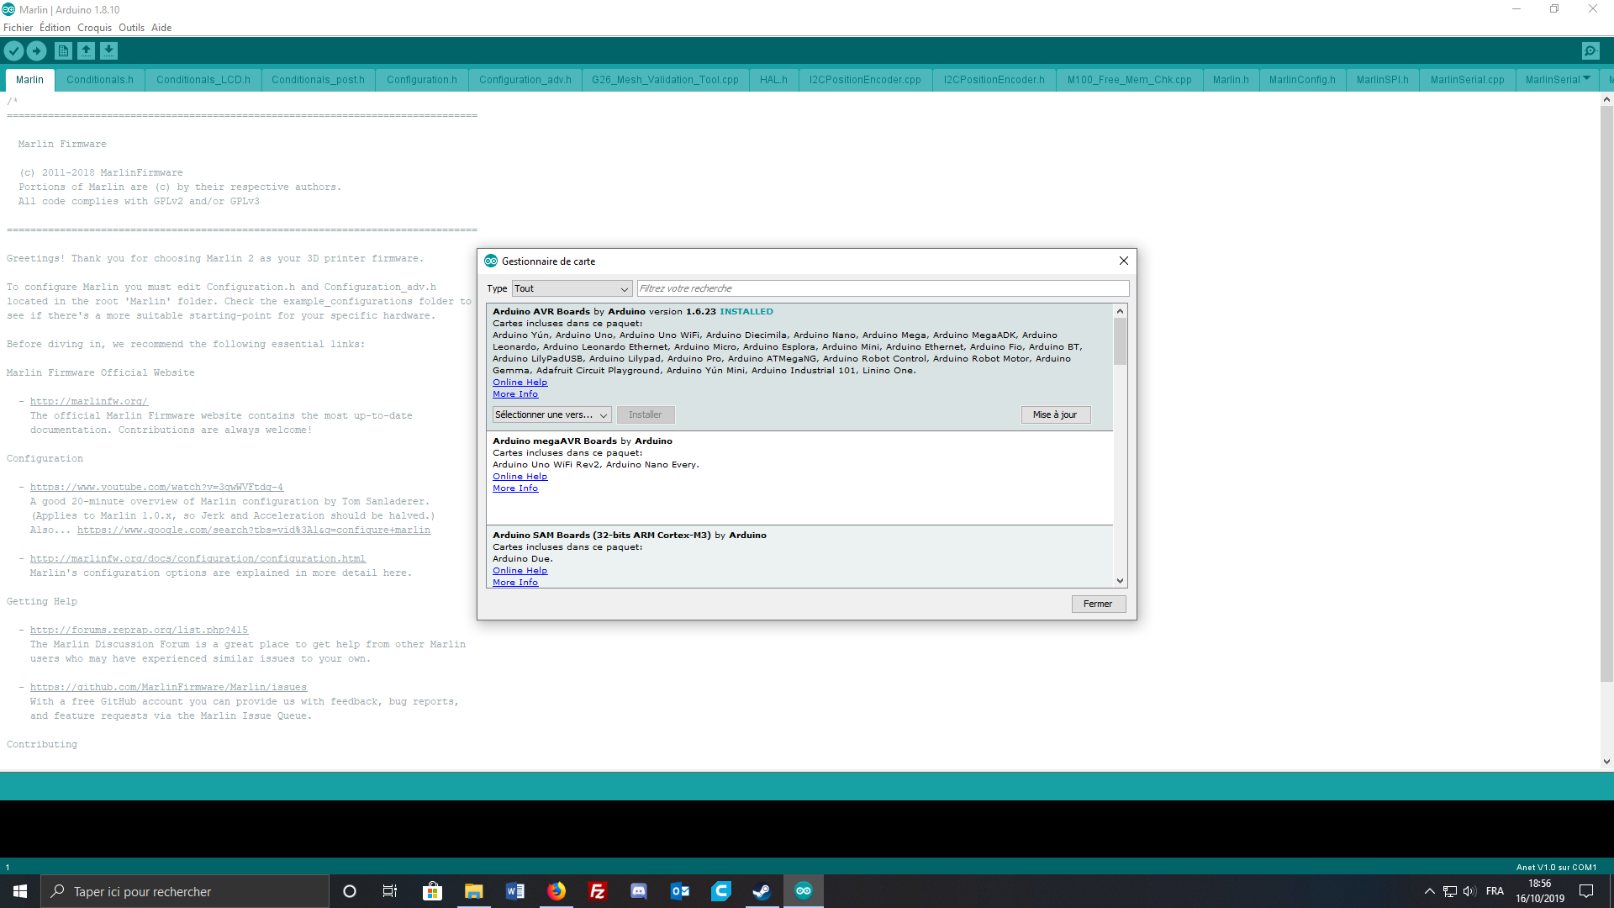Close the Gestionnaire de carte dialog
Screen dimensions: 1614x908
pos(1123,261)
